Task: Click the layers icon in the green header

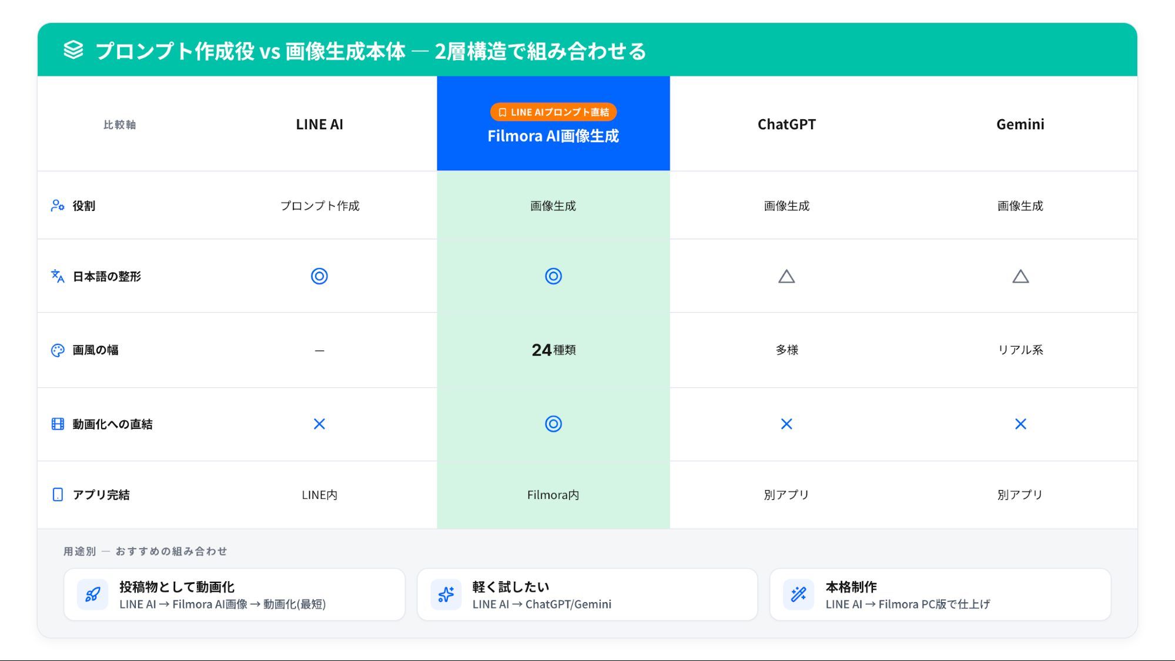Action: [x=73, y=50]
